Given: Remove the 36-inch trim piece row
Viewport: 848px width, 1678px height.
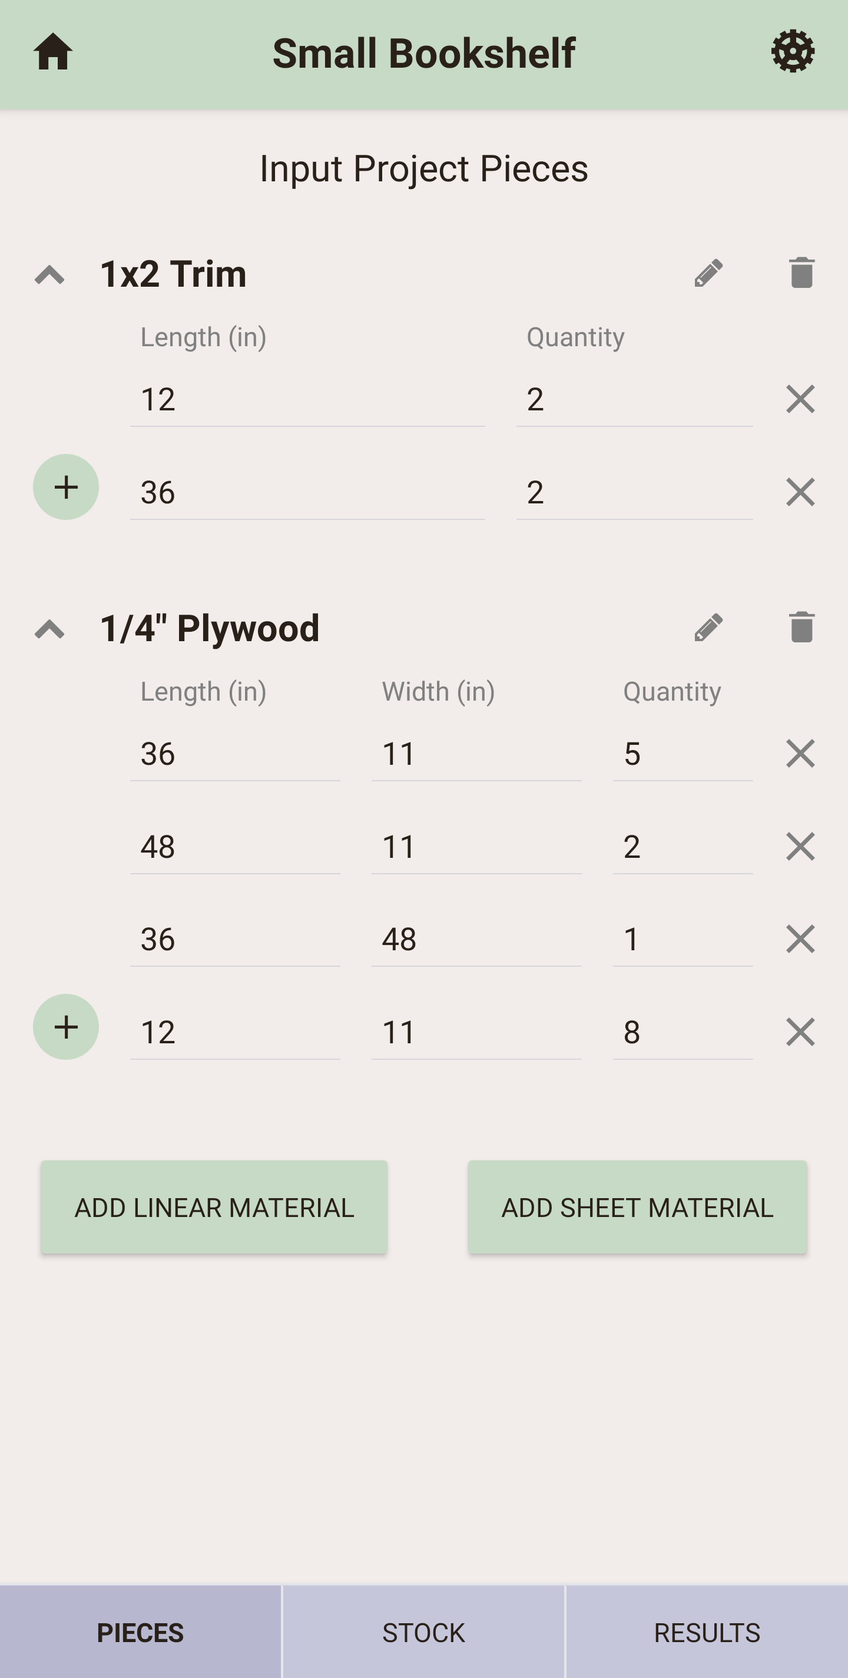Looking at the screenshot, I should click(x=800, y=492).
